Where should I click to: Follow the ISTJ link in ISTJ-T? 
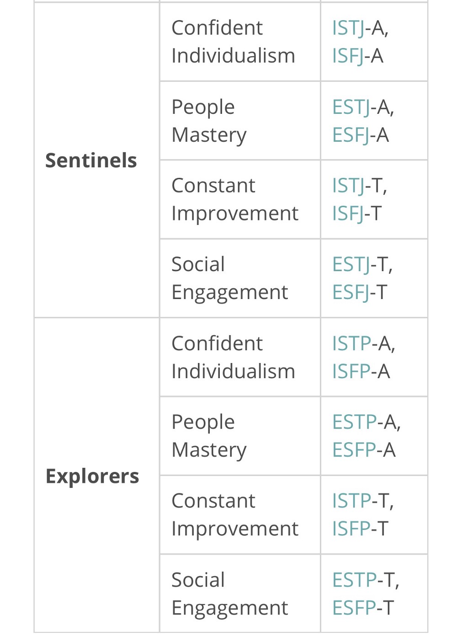click(x=348, y=186)
